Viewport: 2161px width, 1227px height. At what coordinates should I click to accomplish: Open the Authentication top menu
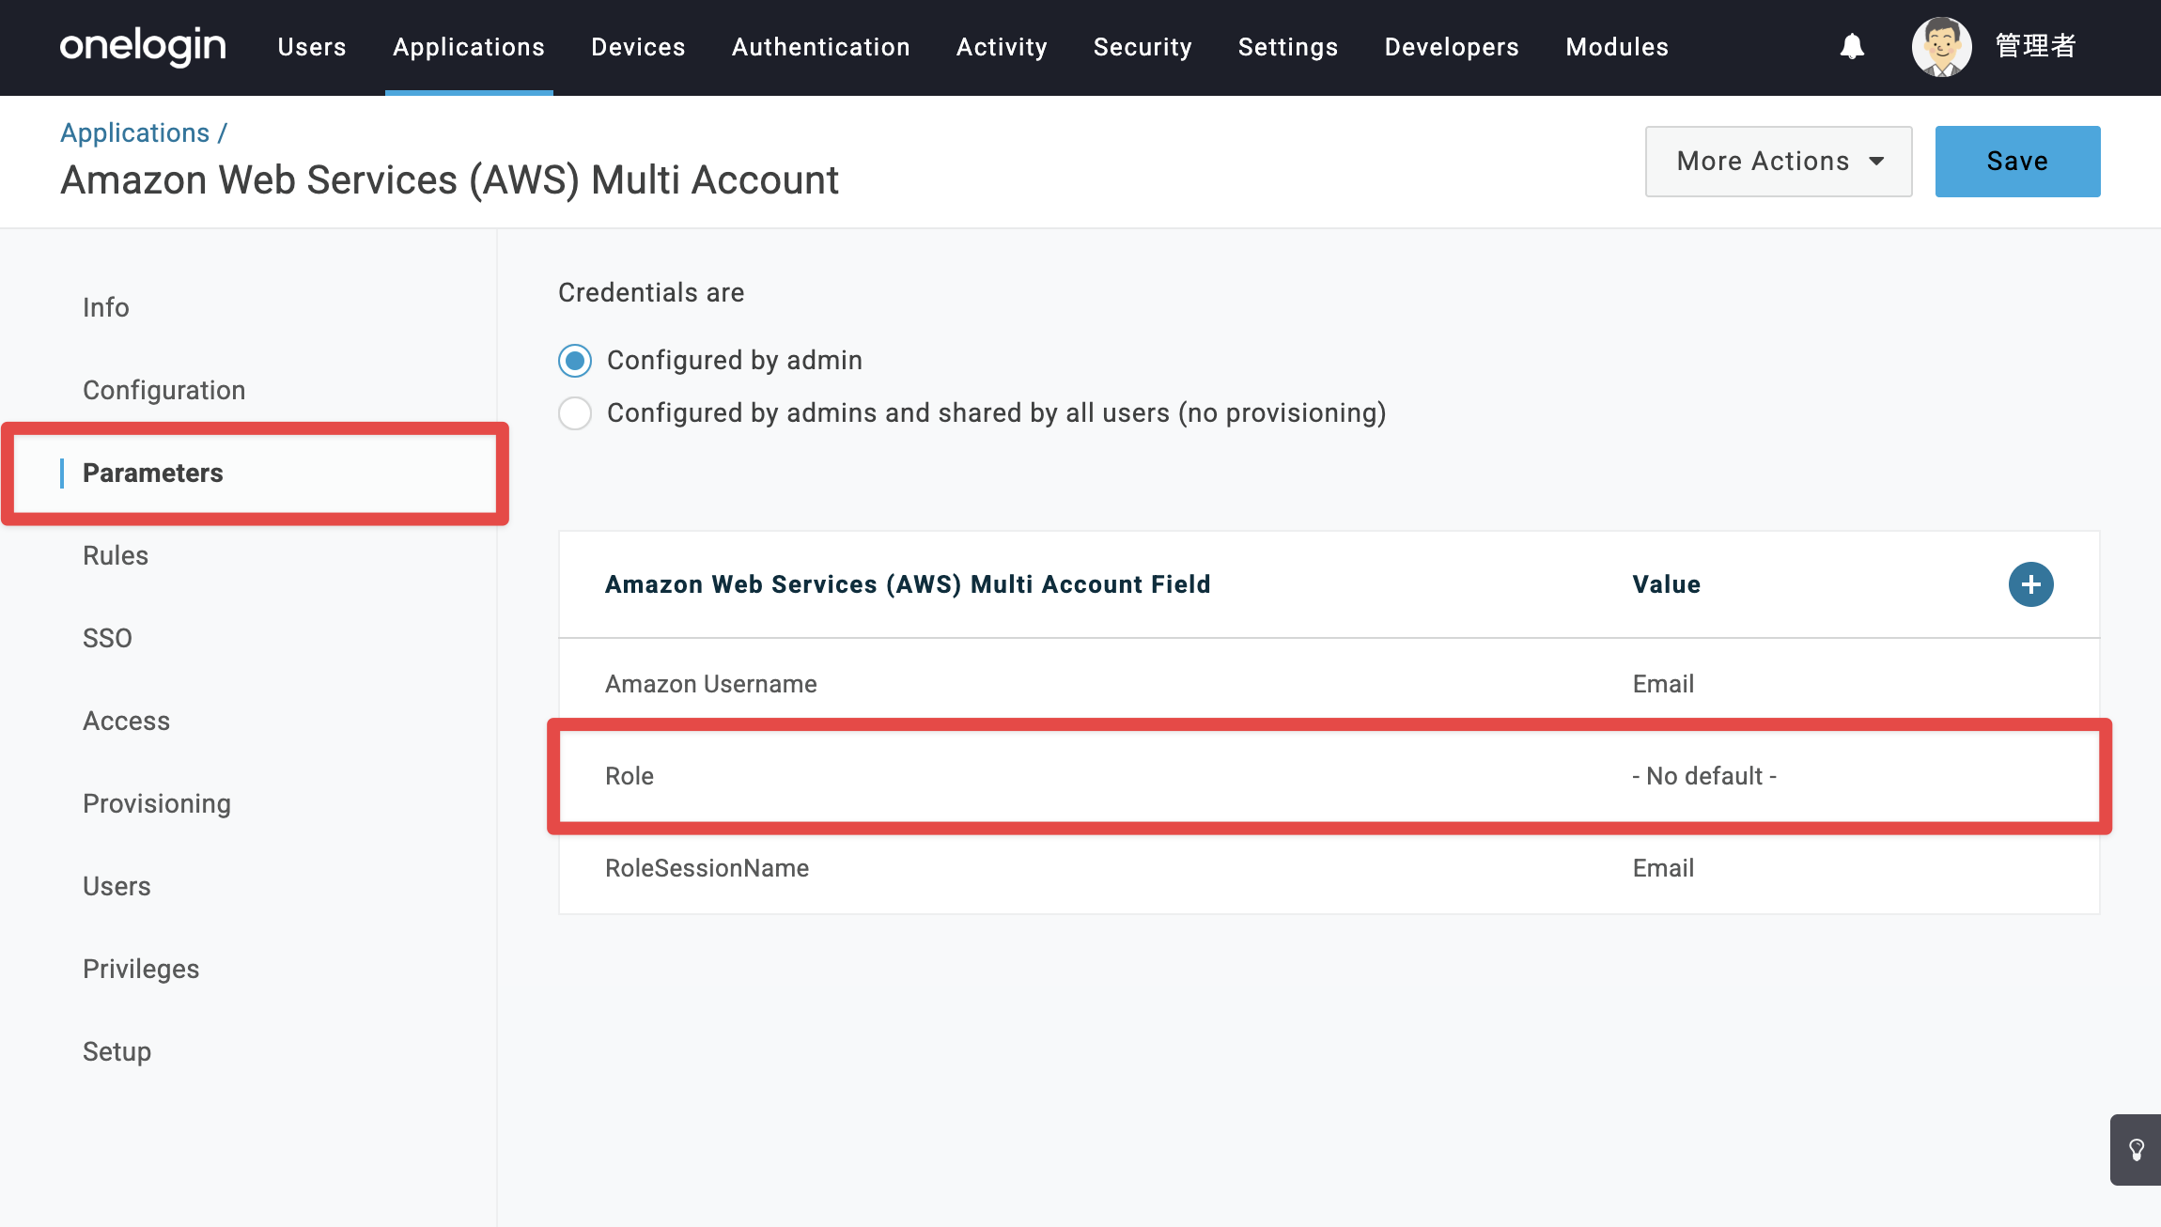(x=821, y=47)
